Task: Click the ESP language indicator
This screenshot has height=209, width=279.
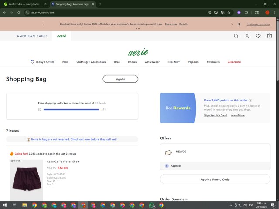Action: pos(251,205)
